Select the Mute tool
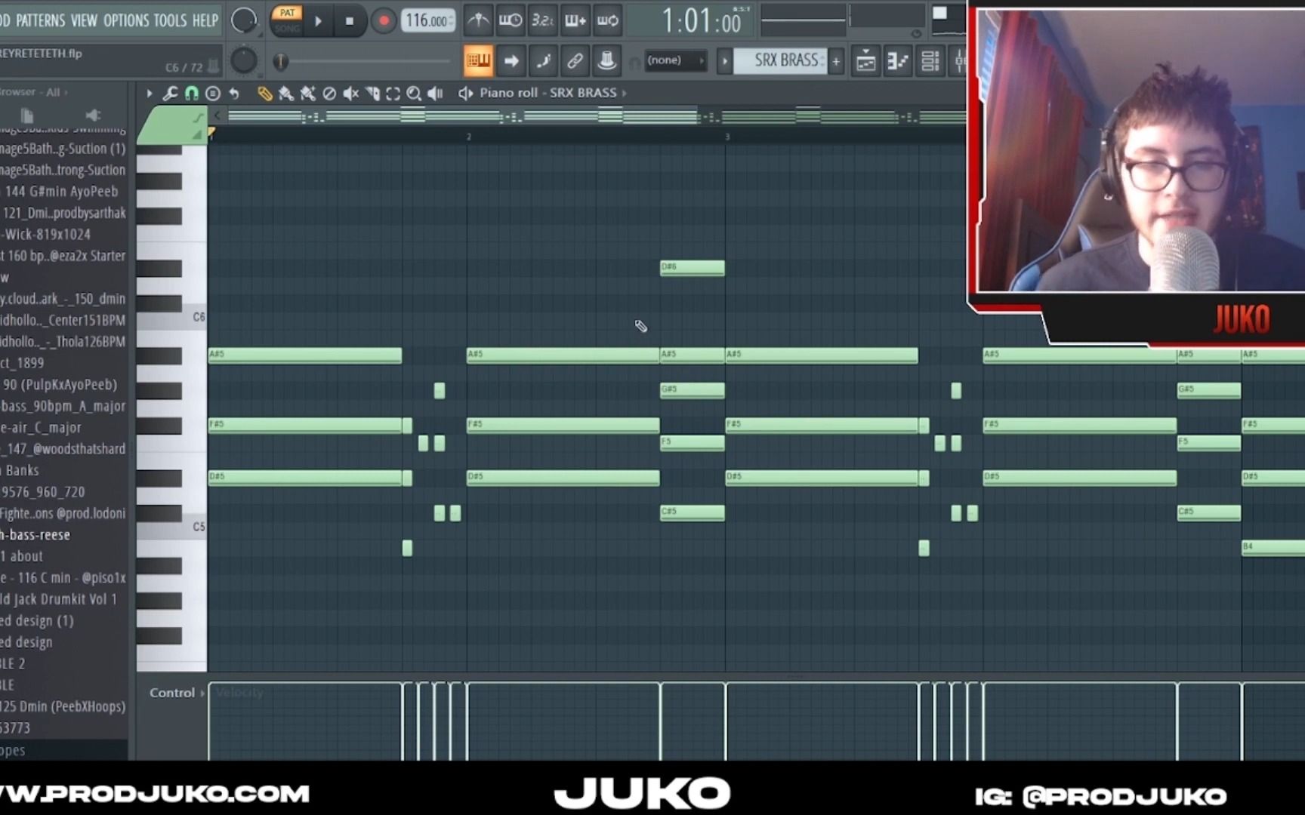This screenshot has height=815, width=1305. click(350, 93)
